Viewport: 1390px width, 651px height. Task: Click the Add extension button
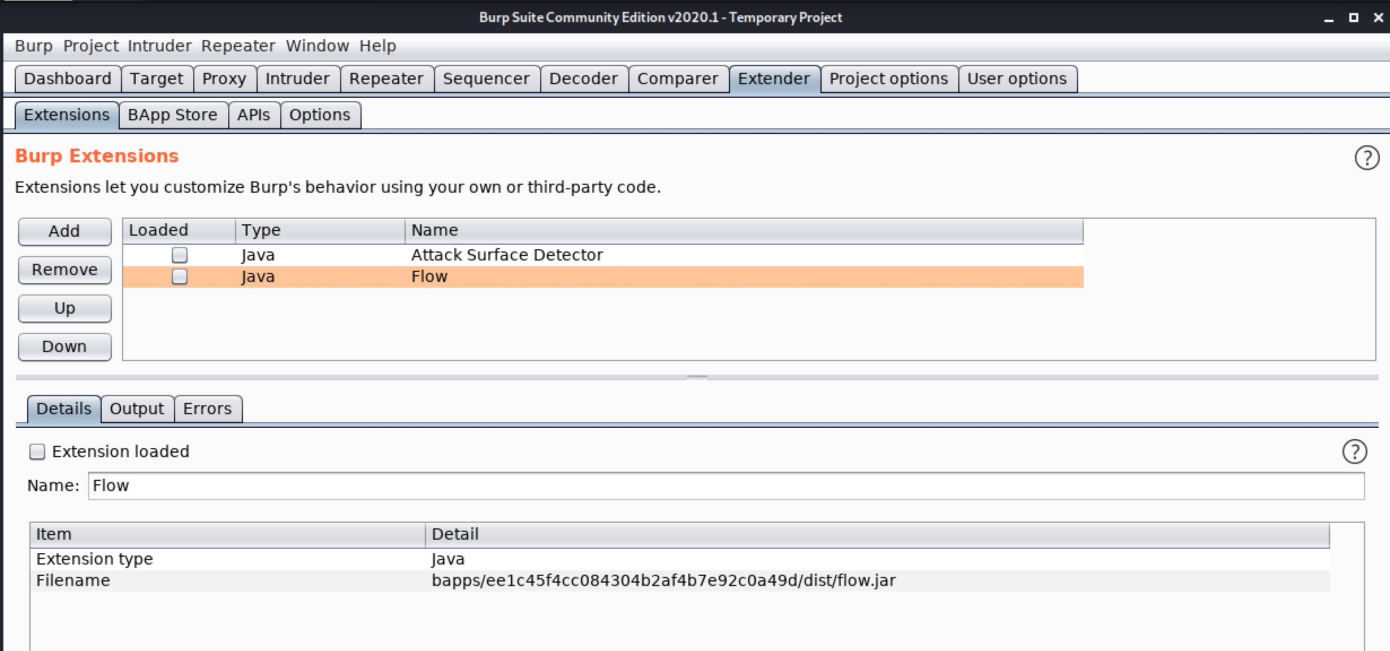coord(64,232)
